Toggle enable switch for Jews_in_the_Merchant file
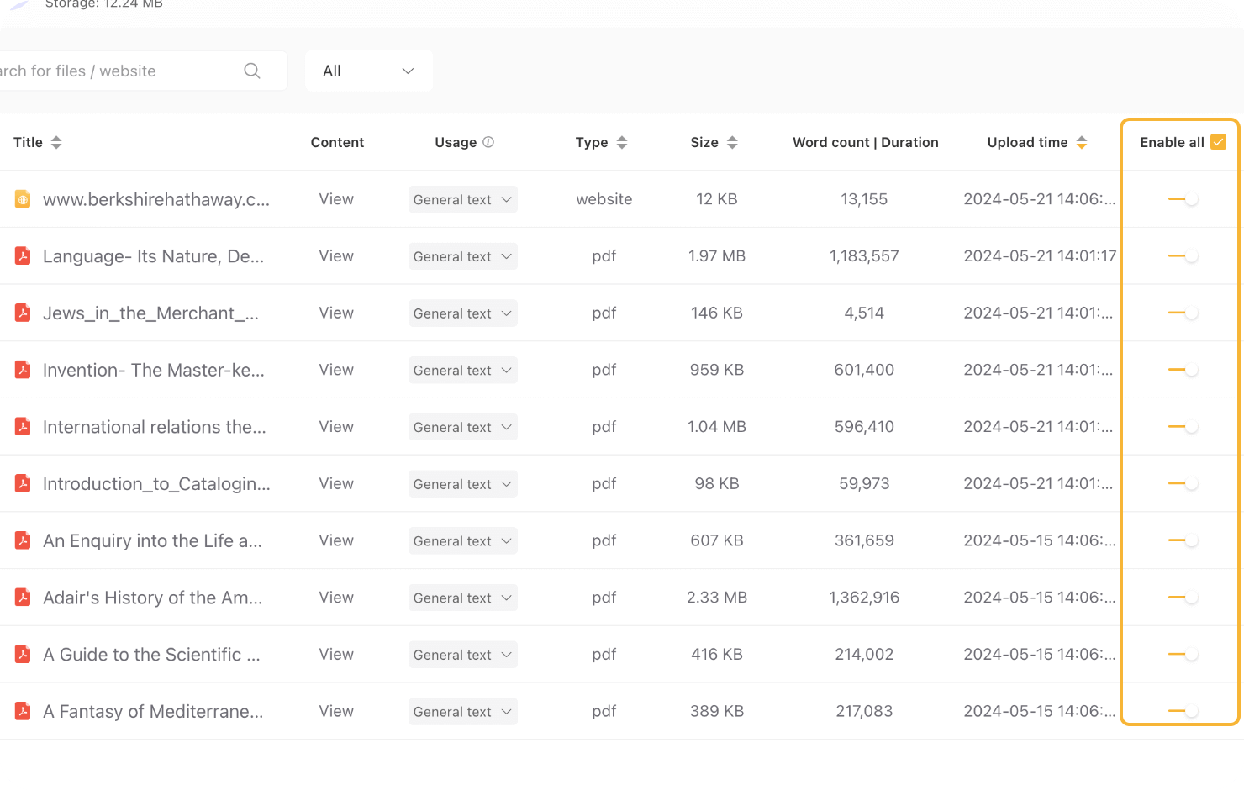 [x=1183, y=313]
